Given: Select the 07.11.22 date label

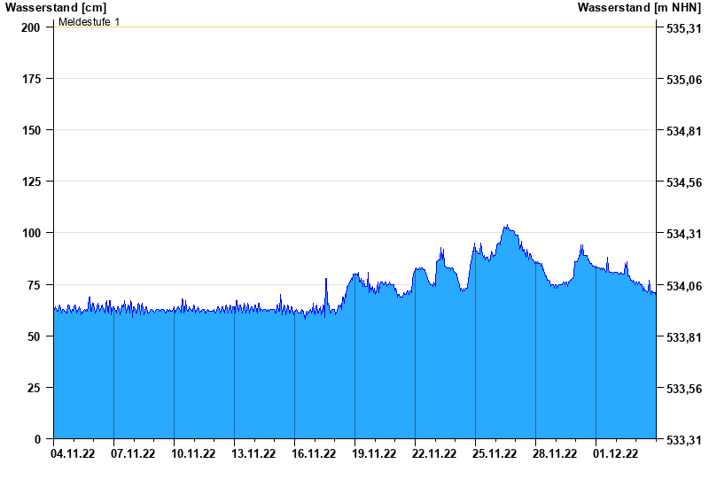Looking at the screenshot, I should click(133, 454).
